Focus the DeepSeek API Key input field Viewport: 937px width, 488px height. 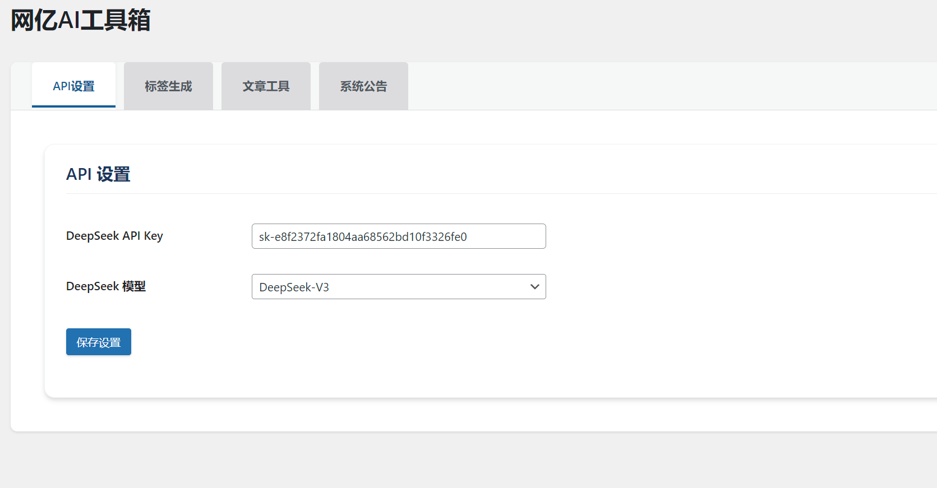pyautogui.click(x=398, y=236)
